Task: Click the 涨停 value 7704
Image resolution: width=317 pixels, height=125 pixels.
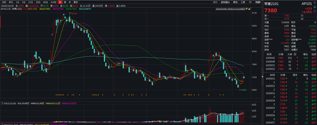Action: pyautogui.click(x=287, y=36)
